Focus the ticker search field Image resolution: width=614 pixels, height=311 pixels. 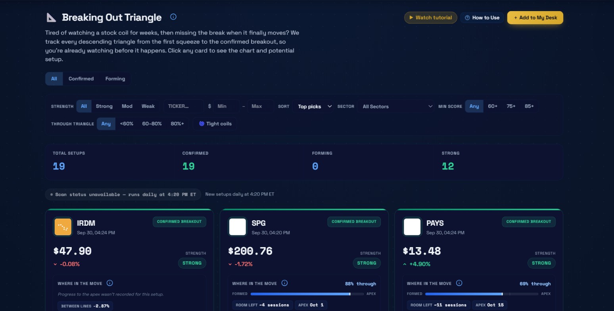[183, 106]
